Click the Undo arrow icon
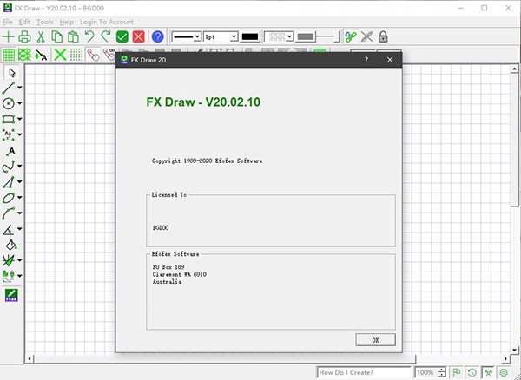This screenshot has height=380, width=521. [x=89, y=36]
